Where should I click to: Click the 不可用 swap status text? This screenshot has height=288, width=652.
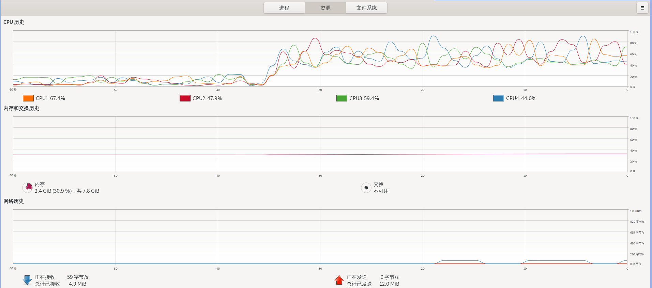click(381, 191)
